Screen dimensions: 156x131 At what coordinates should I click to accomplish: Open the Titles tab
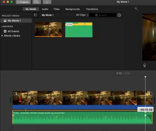(x=56, y=9)
